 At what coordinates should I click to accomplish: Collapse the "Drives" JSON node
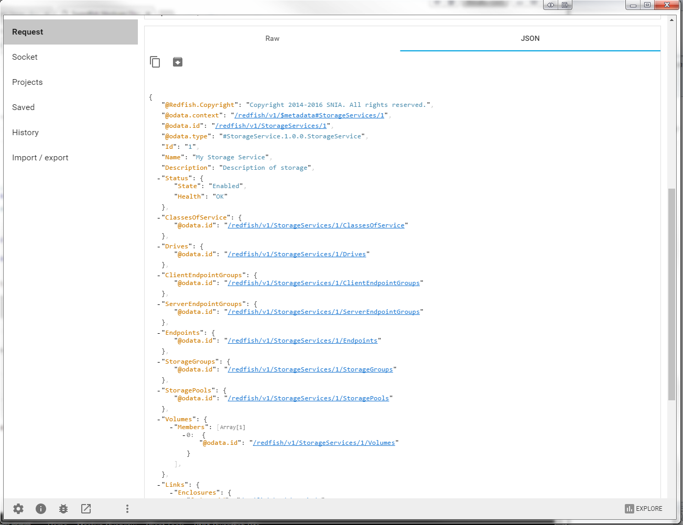tap(159, 247)
